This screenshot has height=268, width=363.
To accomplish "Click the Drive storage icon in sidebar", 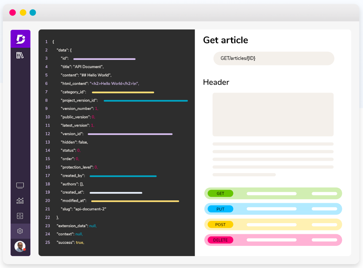I will click(x=20, y=216).
